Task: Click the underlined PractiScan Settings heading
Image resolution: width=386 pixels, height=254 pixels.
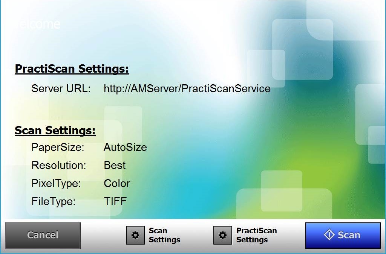Action: coord(72,69)
